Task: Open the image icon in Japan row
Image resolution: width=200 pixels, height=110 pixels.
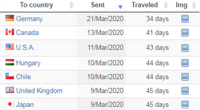Action: 185,105
